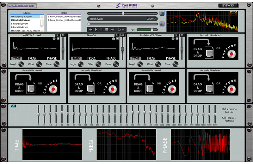The width and height of the screenshot is (253, 164).
Task: Turn off the equalizer ON switch
Action: click(13, 106)
